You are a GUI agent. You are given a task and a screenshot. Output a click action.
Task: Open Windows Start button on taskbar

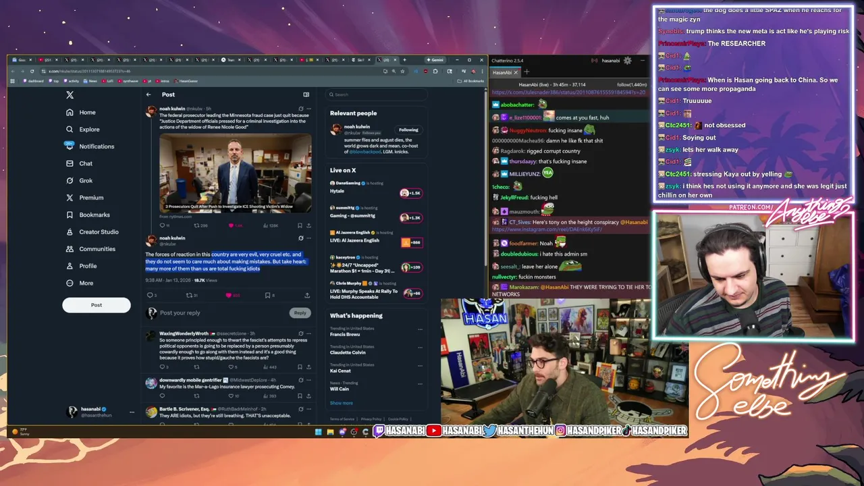(x=319, y=431)
